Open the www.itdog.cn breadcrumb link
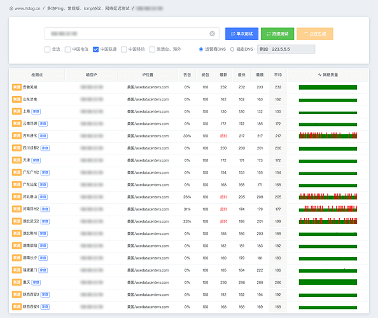 click(x=27, y=8)
